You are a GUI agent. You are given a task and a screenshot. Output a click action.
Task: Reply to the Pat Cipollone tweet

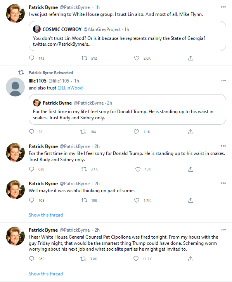pyautogui.click(x=31, y=259)
